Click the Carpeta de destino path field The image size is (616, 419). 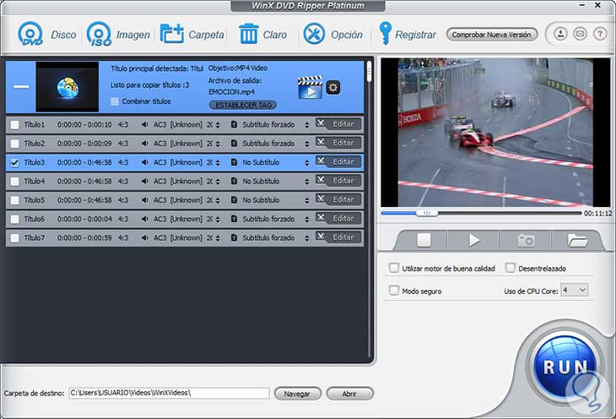point(170,393)
